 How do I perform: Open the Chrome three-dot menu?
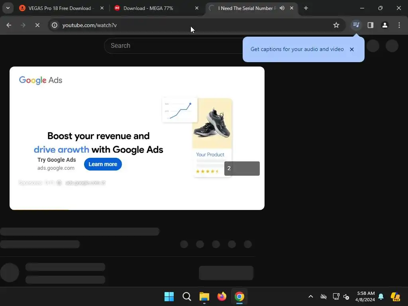[399, 25]
